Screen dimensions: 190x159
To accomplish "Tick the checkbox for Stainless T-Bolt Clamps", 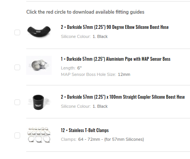I will click(17, 135).
